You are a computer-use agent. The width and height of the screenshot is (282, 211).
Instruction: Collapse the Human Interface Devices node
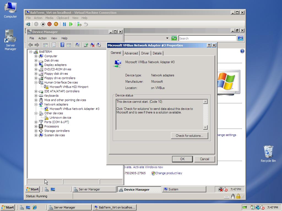36,82
